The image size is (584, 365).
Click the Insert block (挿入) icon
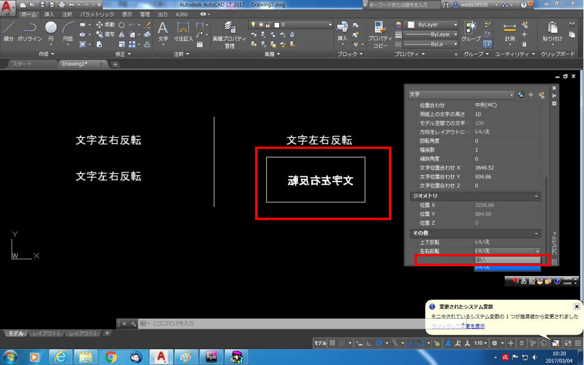click(342, 31)
